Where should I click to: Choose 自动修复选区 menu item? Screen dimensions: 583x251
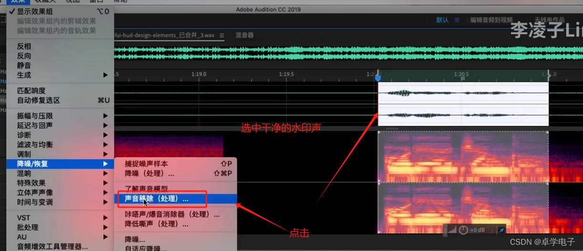(59, 100)
